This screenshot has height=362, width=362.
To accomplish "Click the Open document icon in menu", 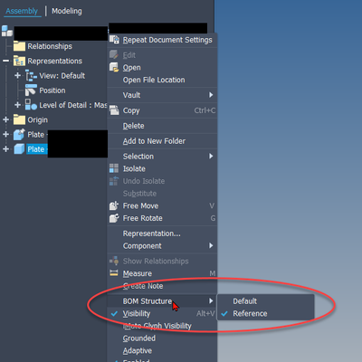I will [114, 67].
